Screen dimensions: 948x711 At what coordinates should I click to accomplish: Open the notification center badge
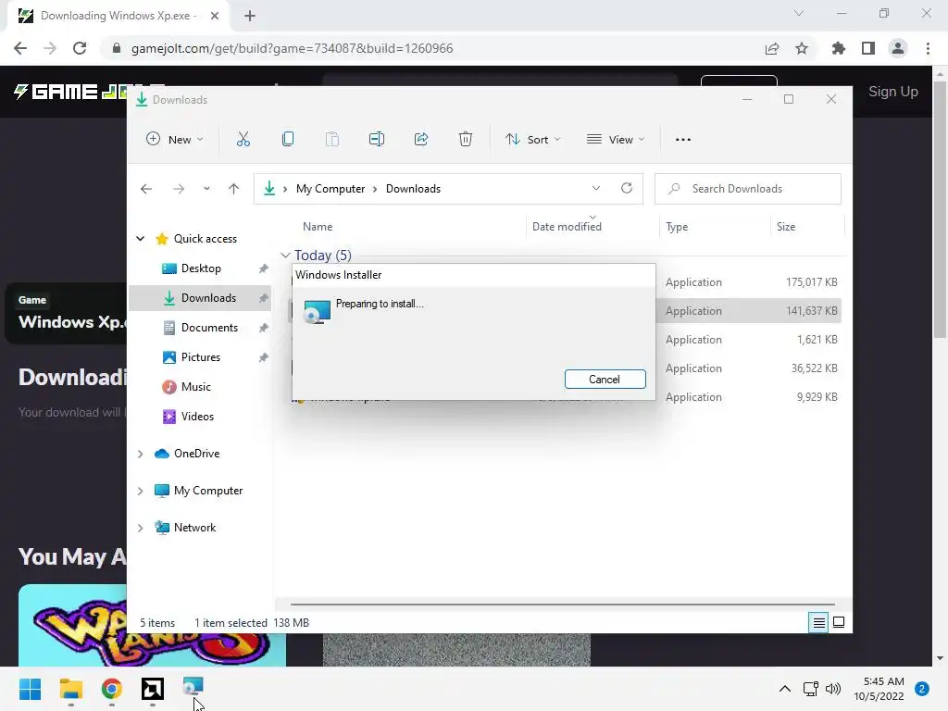coord(922,689)
